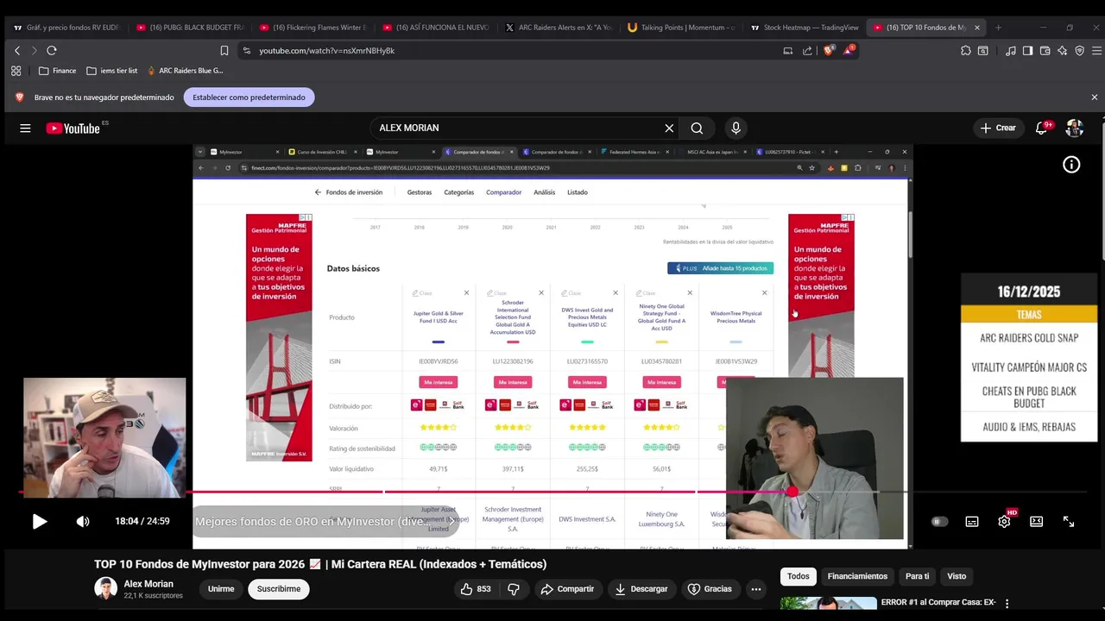Open the ARC Raiders Blue G... bookmark

[x=185, y=71]
